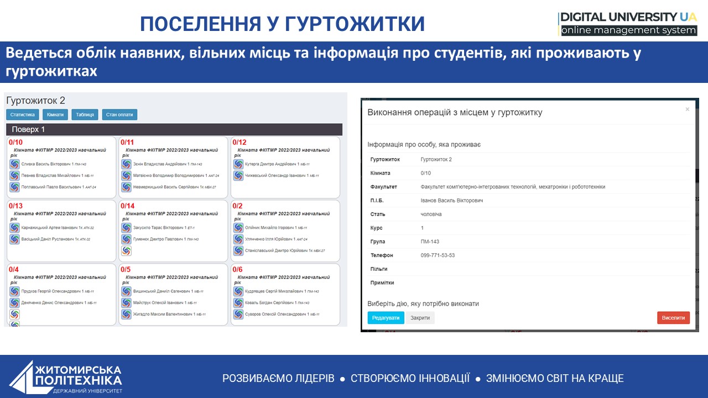Click icon beside Деняченко Денис Олександрович
The width and height of the screenshot is (708, 398).
click(14, 303)
